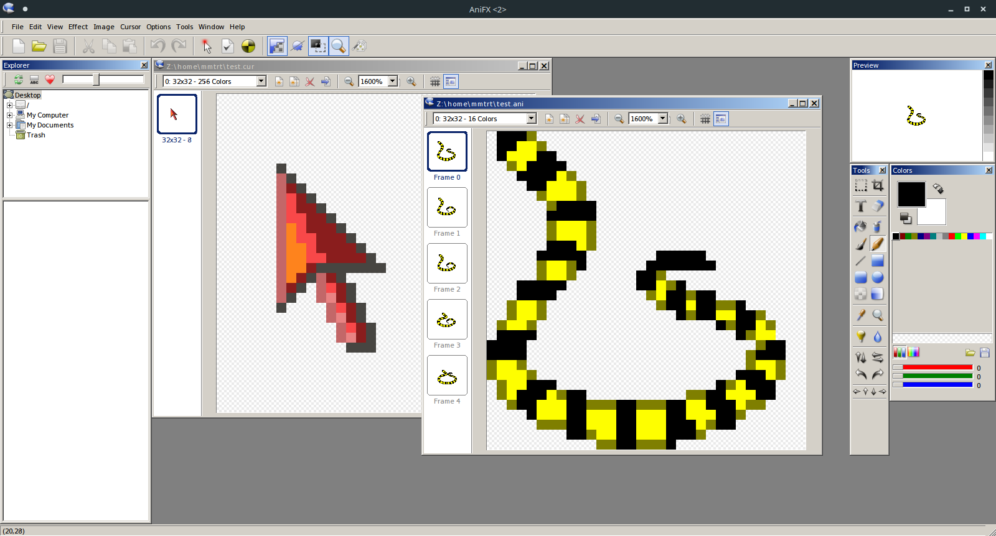Select the Eraser tool

pos(878,206)
